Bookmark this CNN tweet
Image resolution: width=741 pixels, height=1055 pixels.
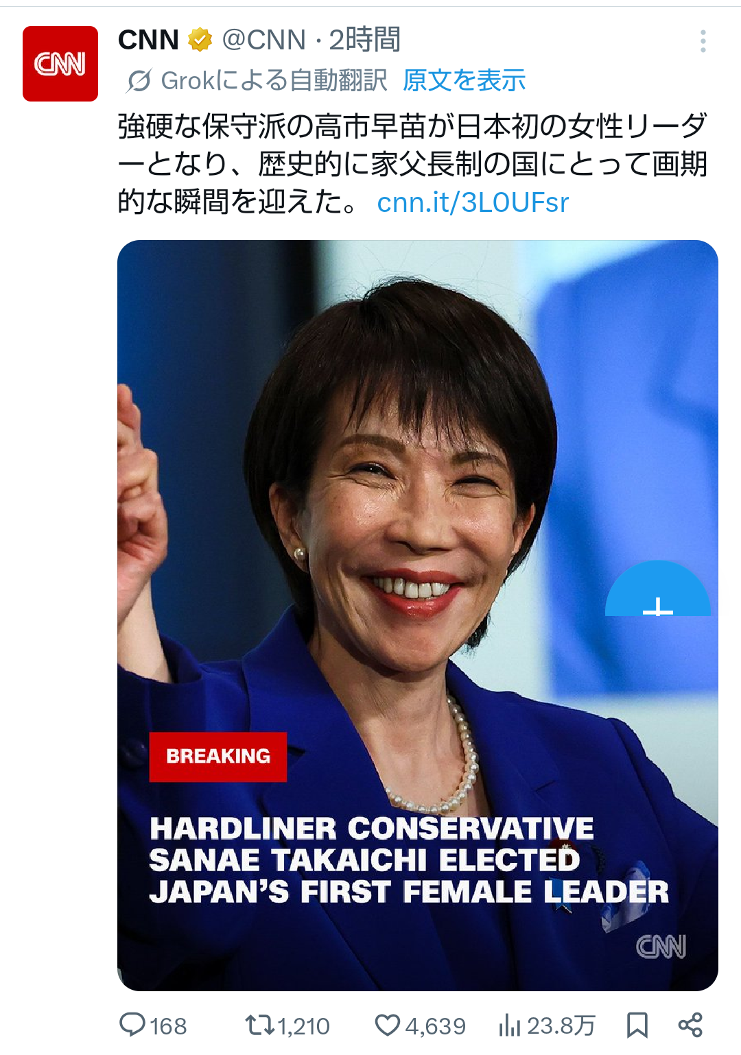point(637,1026)
